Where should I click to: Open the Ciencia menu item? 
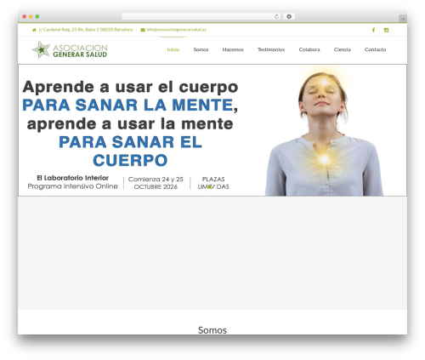[343, 49]
